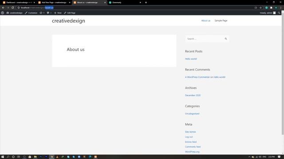Open site info icon in address bar
Screen dimensions: 284x159
pos(19,8)
